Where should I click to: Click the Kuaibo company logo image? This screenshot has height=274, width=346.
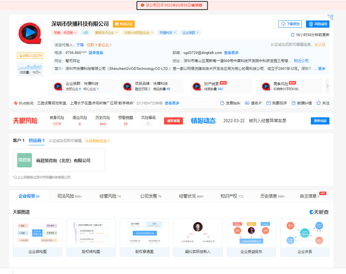[30, 33]
